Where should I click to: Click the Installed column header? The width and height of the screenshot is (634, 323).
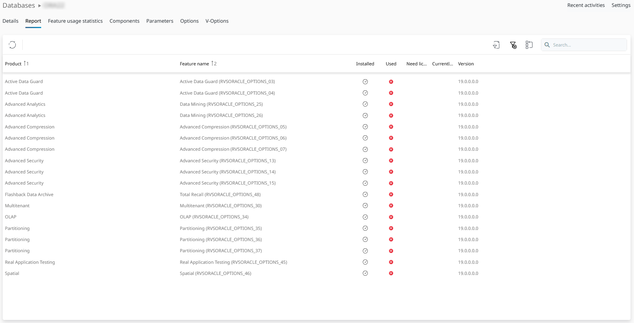pyautogui.click(x=365, y=64)
